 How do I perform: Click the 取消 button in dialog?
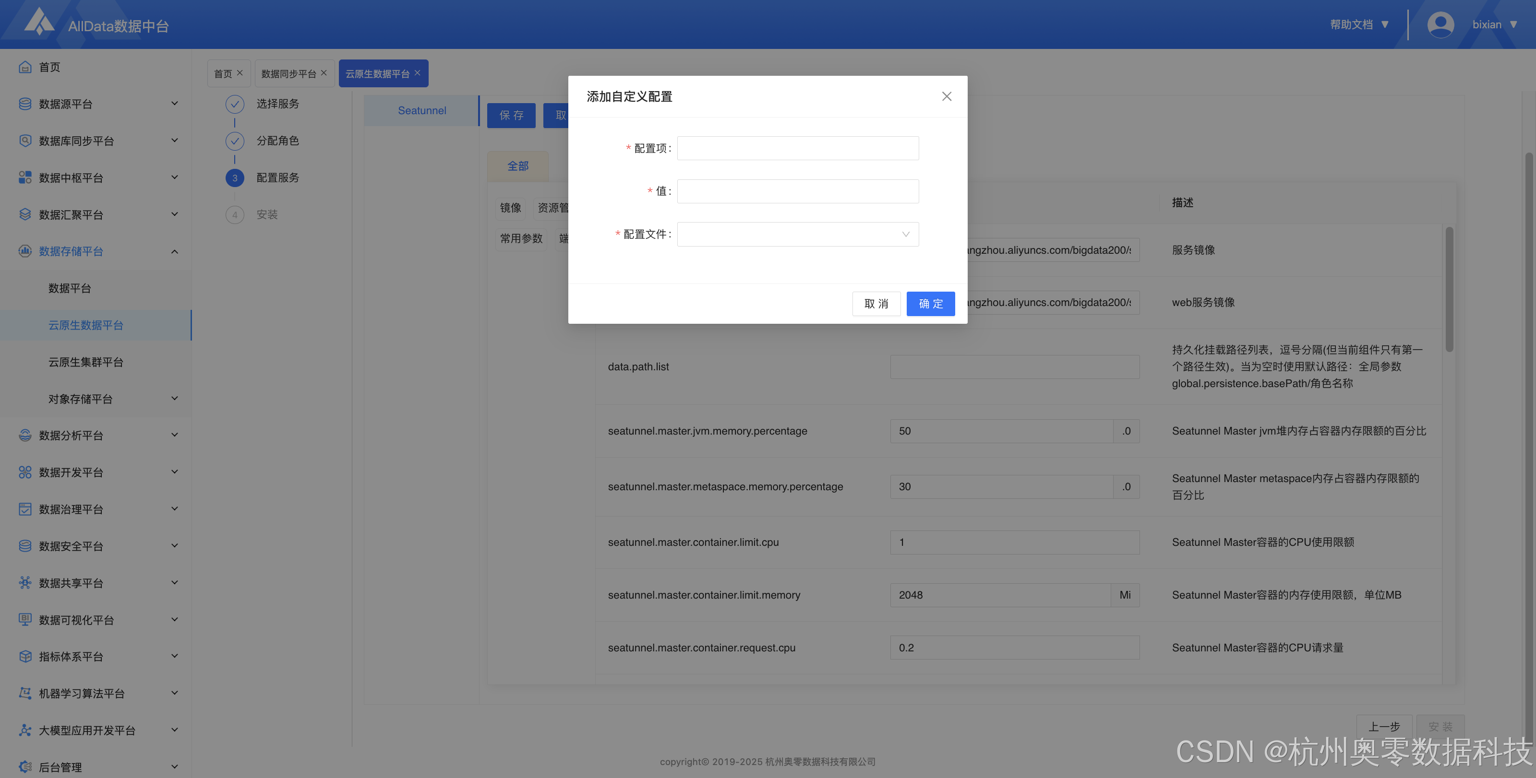(876, 304)
